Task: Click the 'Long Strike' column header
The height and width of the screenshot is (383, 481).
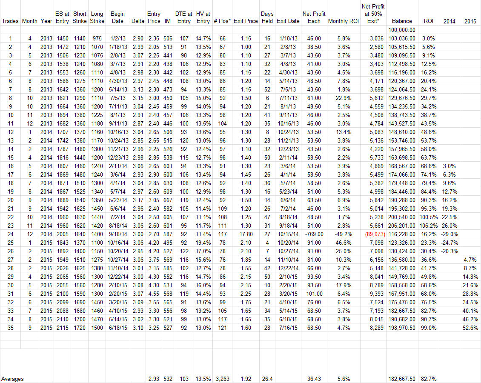Action: [x=97, y=17]
